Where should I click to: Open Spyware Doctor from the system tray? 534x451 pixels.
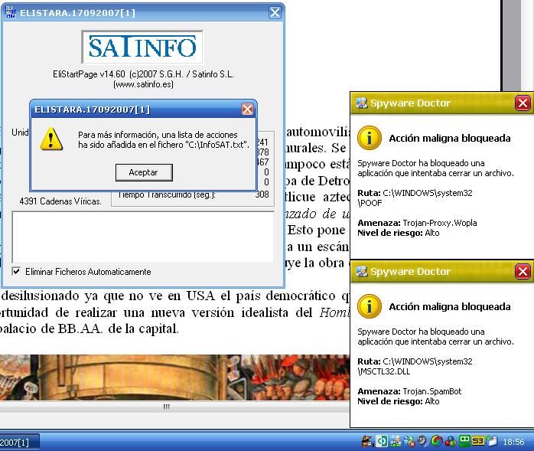coord(396,441)
